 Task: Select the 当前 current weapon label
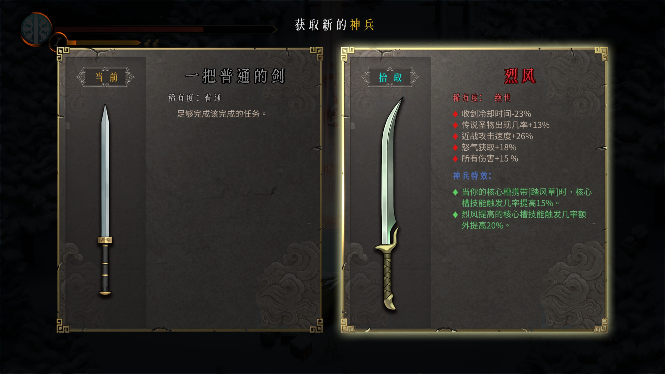(105, 77)
